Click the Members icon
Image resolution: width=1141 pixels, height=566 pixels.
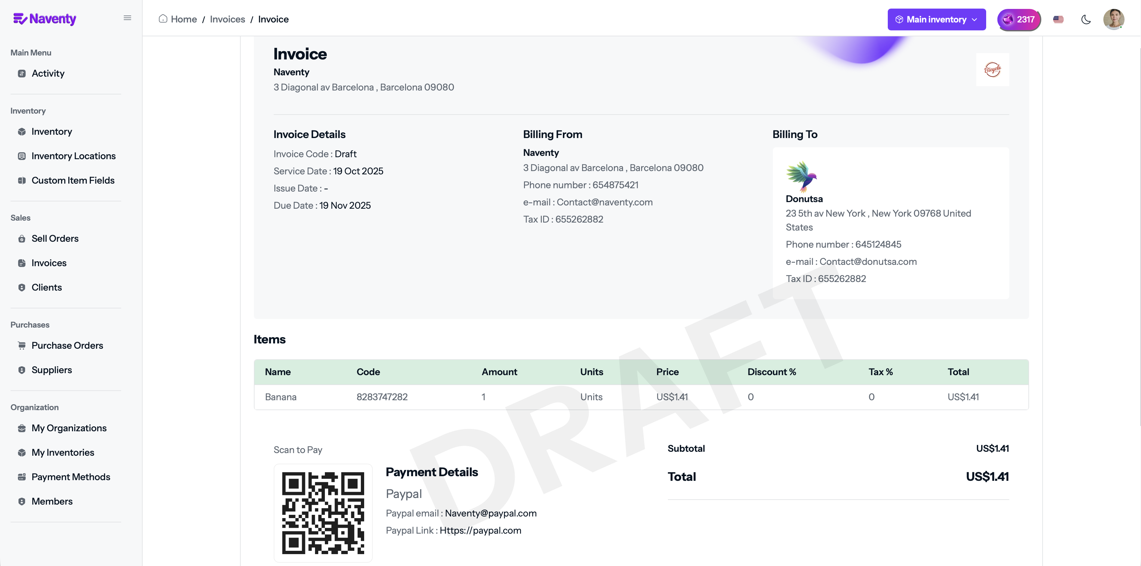click(x=22, y=501)
